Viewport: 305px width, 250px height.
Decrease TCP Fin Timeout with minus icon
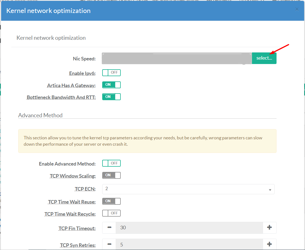coord(109,228)
